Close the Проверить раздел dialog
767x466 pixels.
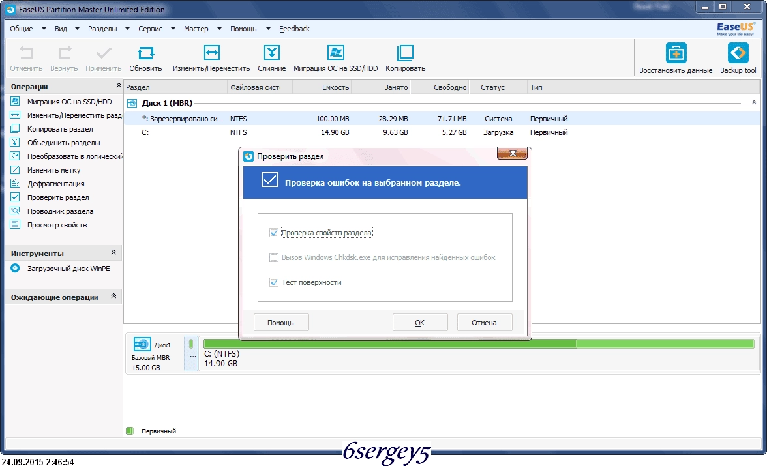(512, 154)
